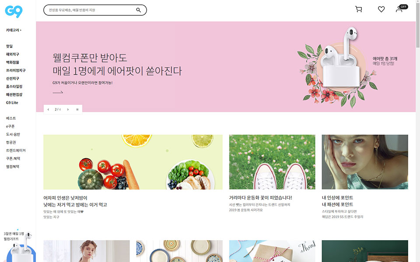The width and height of the screenshot is (420, 262).
Task: Click the user account icon
Action: coord(399,10)
